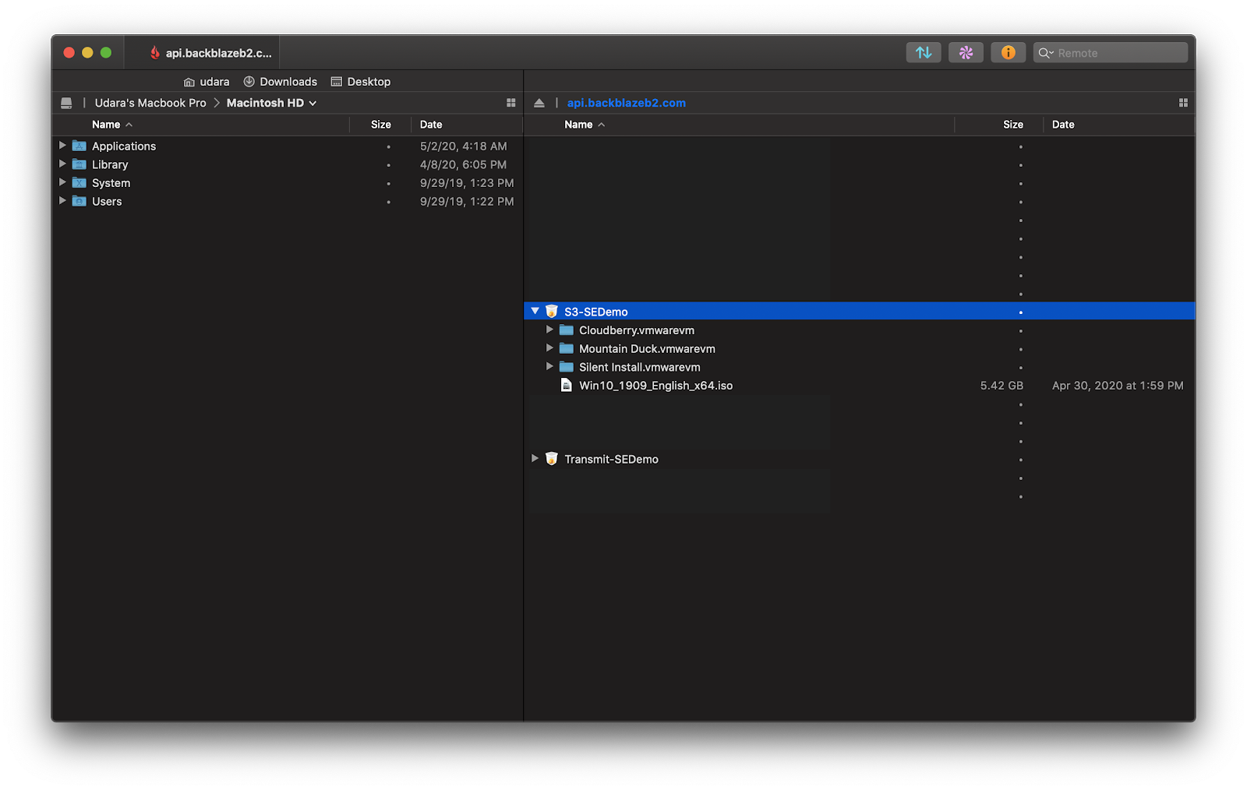This screenshot has height=790, width=1247.
Task: Select the Mountain Duck.vmwarevm row name
Action: 647,349
